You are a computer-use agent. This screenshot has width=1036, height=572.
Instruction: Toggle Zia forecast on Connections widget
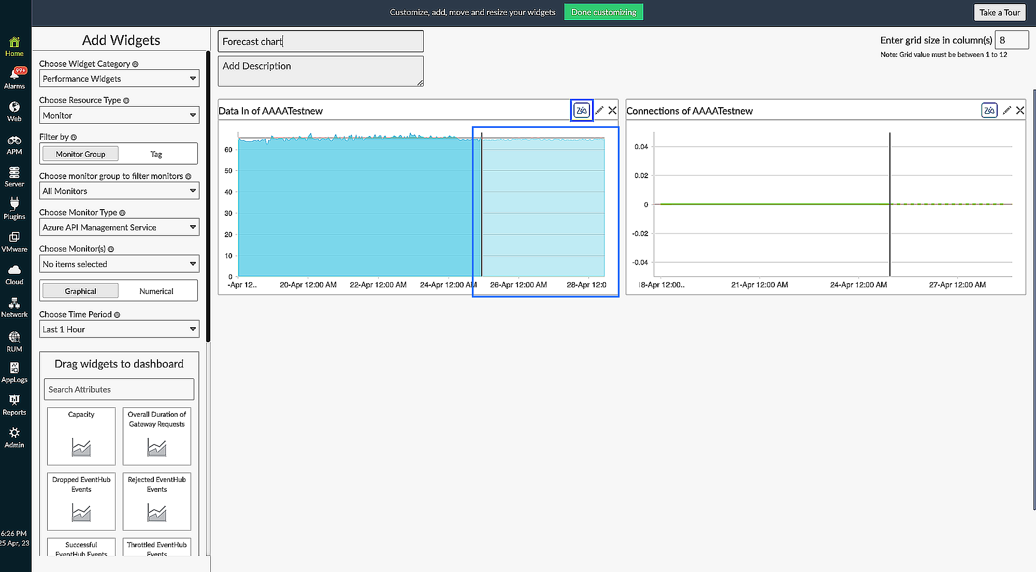click(x=989, y=110)
